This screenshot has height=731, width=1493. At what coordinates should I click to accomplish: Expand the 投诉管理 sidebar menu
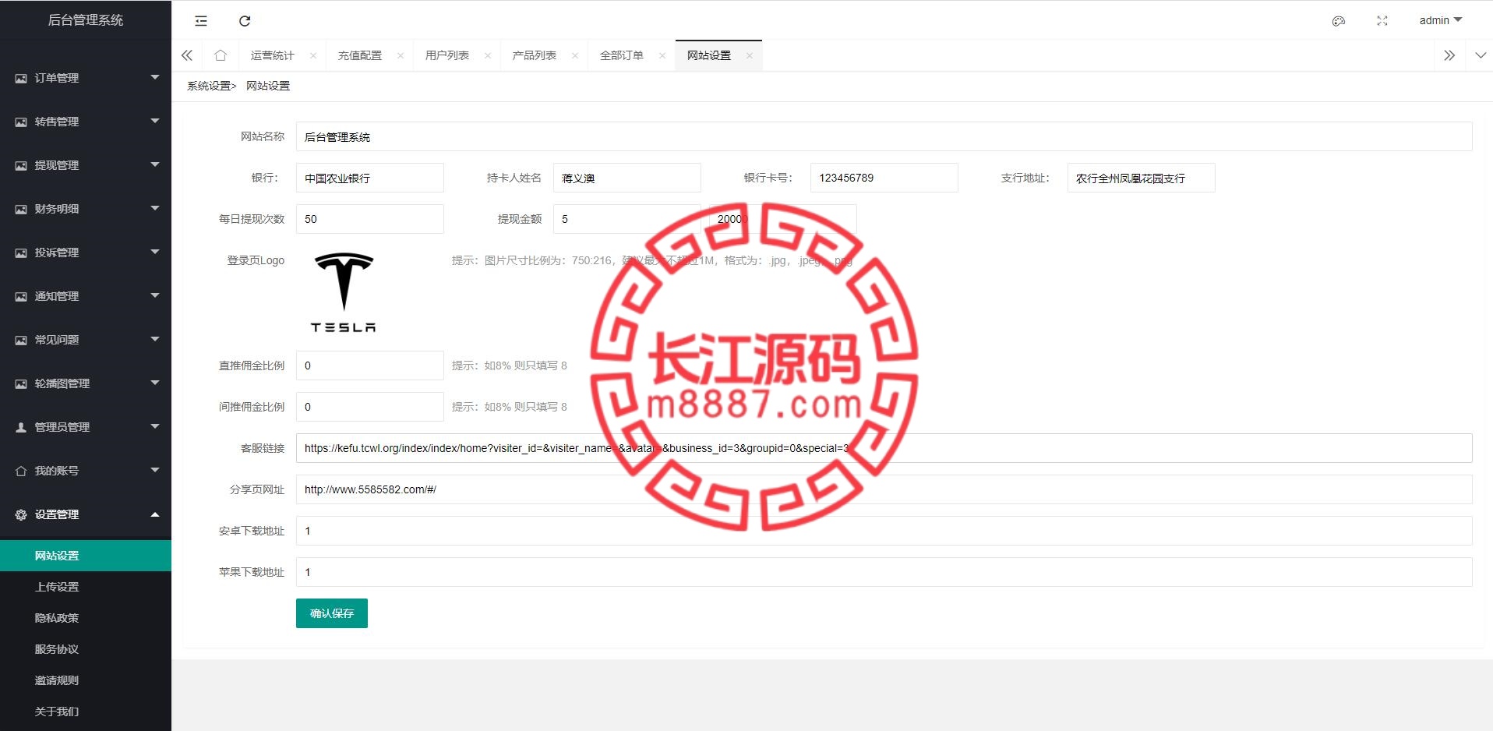pos(86,252)
